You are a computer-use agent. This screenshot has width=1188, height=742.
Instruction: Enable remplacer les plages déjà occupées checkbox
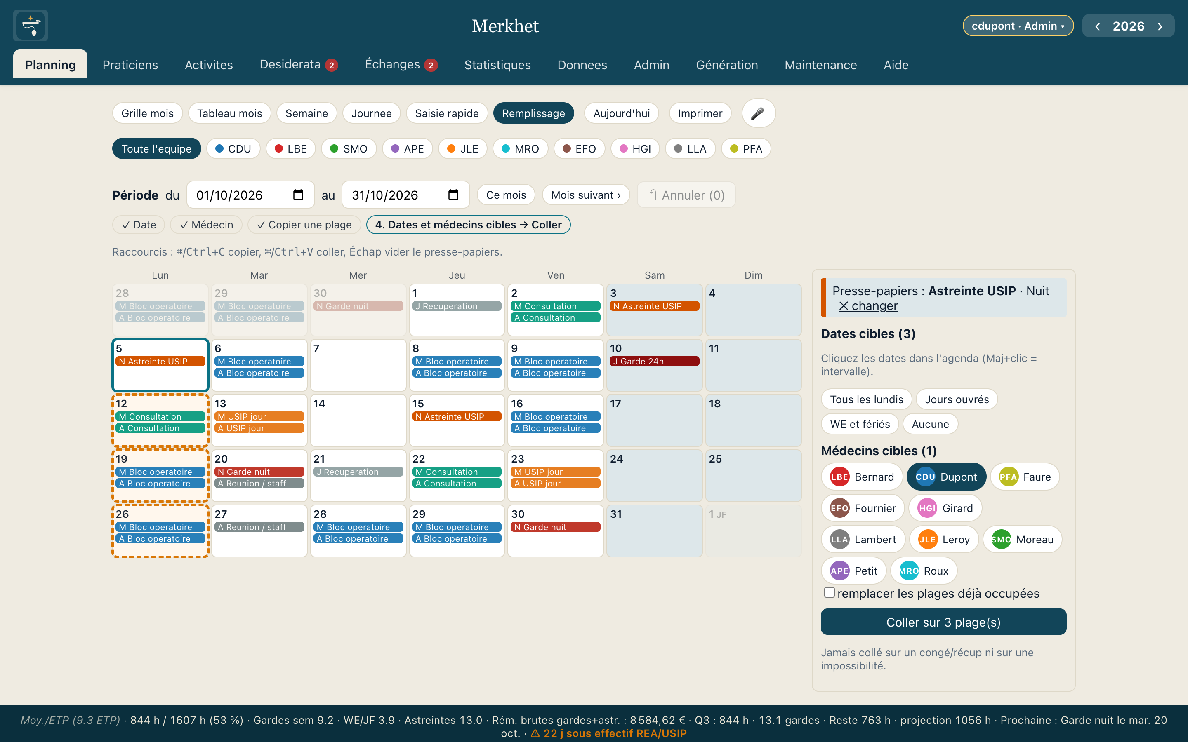829,593
